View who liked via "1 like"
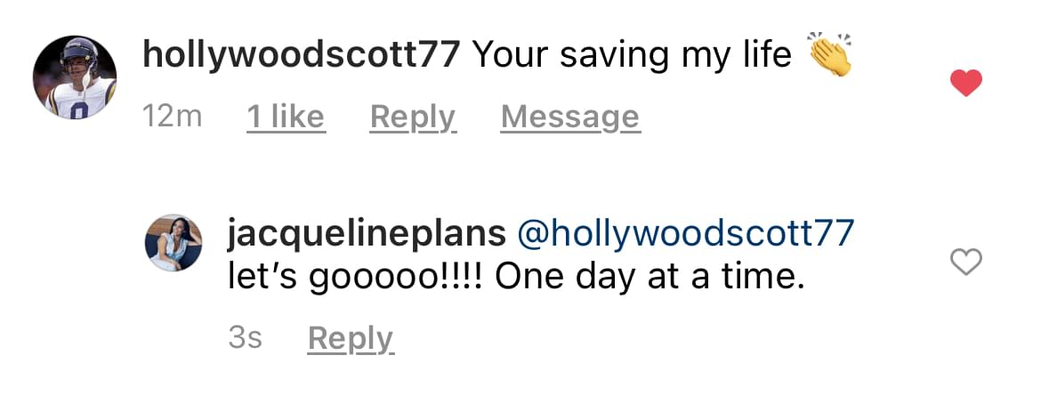1041x396 pixels. 286,117
